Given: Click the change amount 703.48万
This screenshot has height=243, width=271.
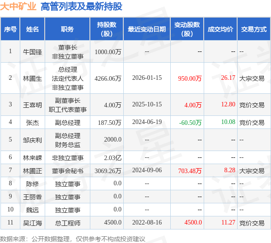Looking at the screenshot, I should pos(190,171).
